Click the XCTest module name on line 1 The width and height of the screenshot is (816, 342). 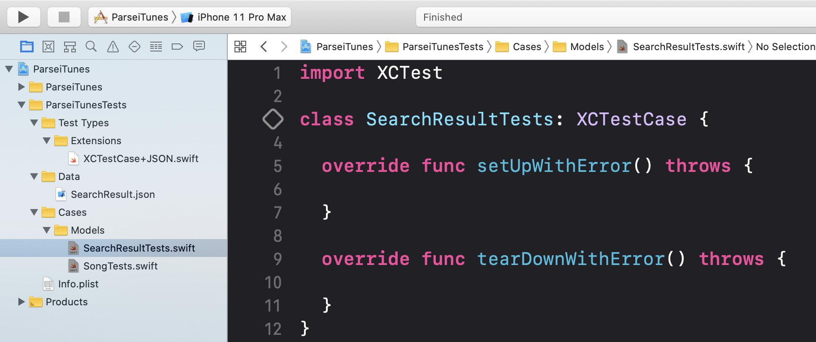tap(410, 73)
